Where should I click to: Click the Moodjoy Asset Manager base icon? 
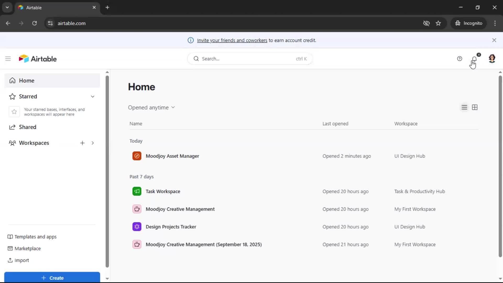(137, 156)
